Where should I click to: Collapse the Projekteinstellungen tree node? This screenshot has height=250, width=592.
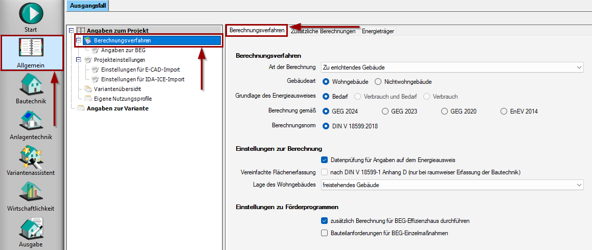79,60
